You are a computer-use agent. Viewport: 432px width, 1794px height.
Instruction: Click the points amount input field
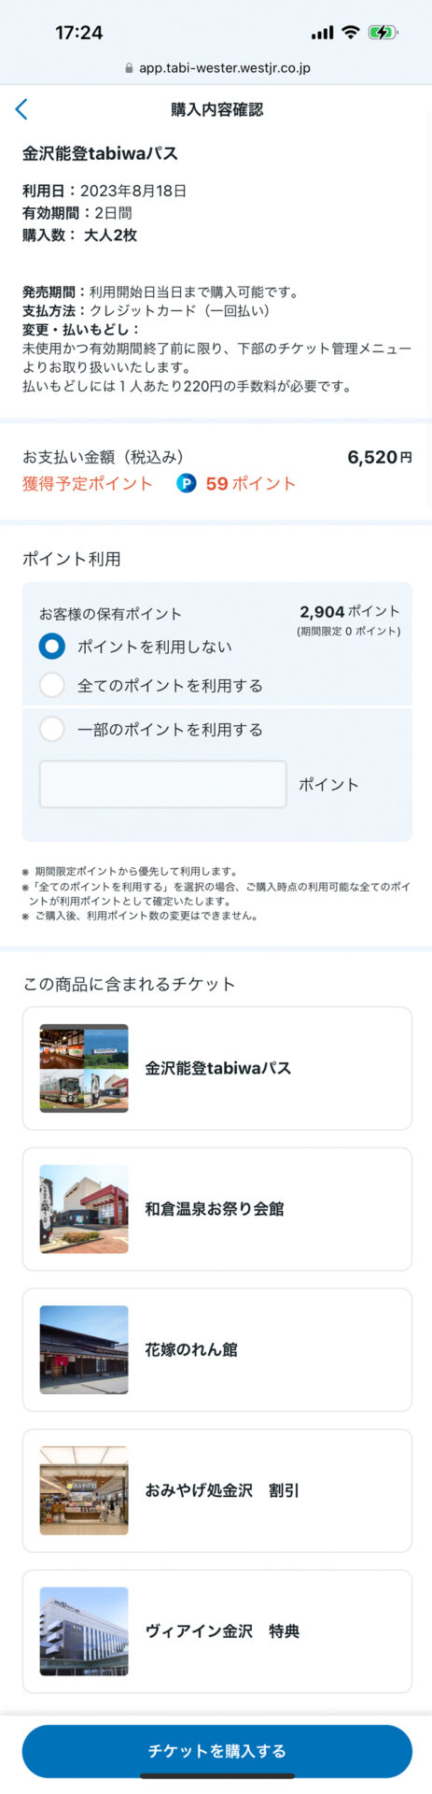click(x=162, y=784)
